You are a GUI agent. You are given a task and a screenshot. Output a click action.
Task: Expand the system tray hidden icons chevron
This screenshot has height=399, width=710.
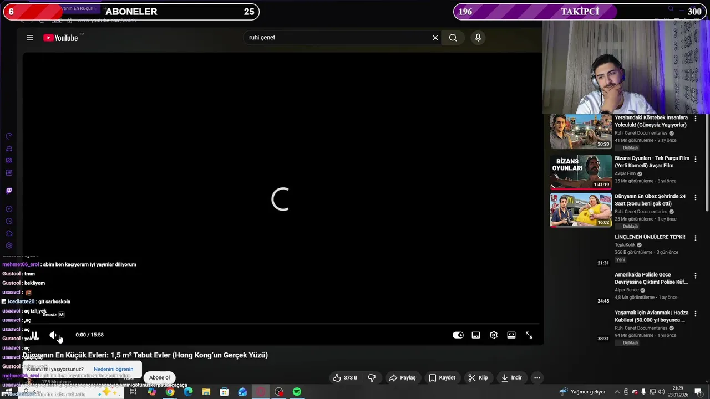[617, 392]
